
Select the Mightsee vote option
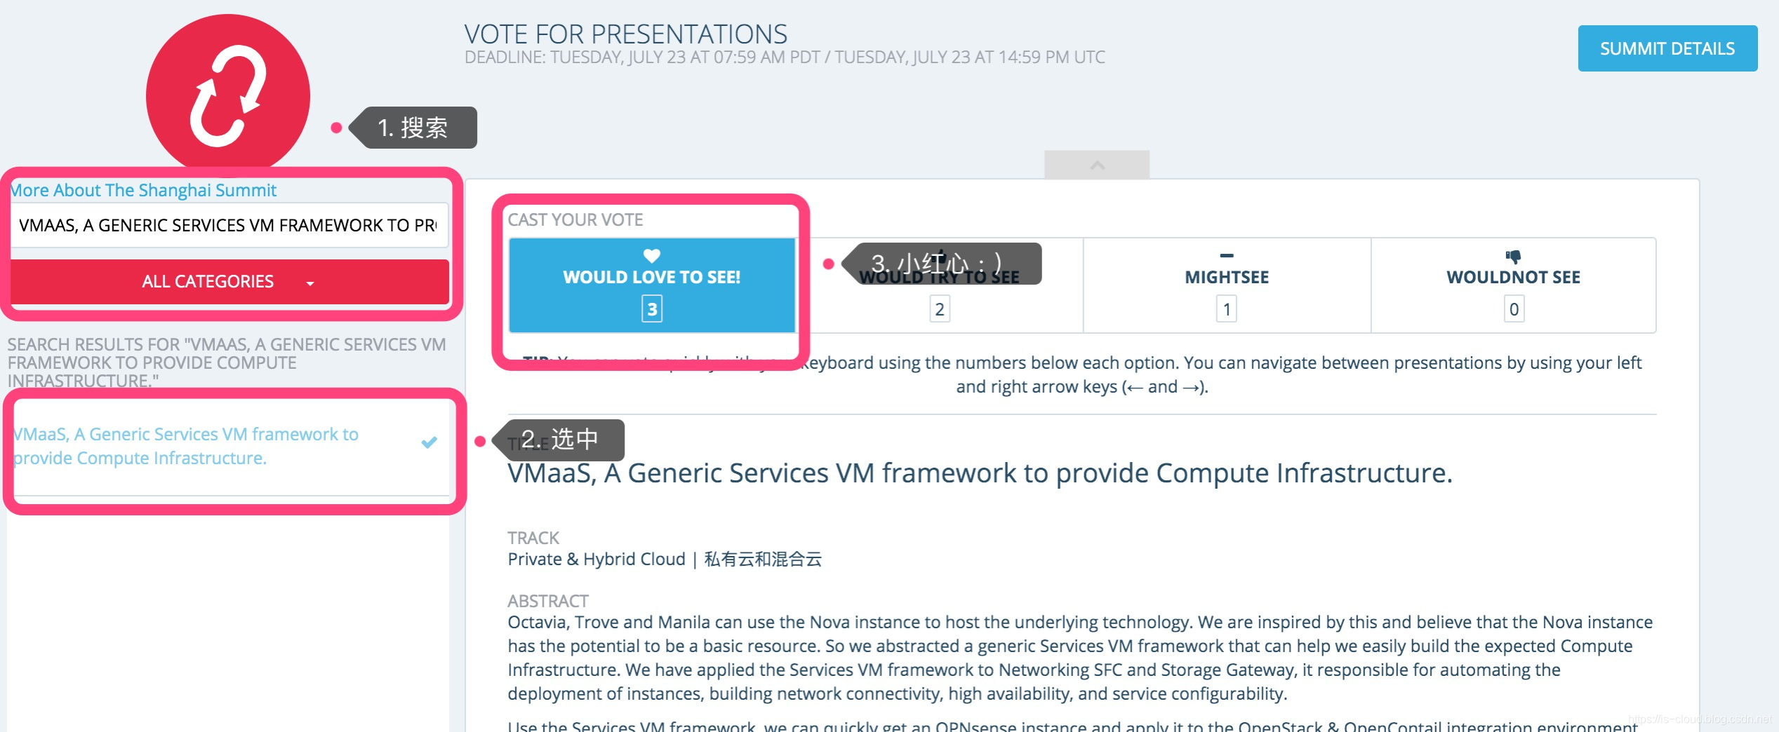tap(1227, 285)
